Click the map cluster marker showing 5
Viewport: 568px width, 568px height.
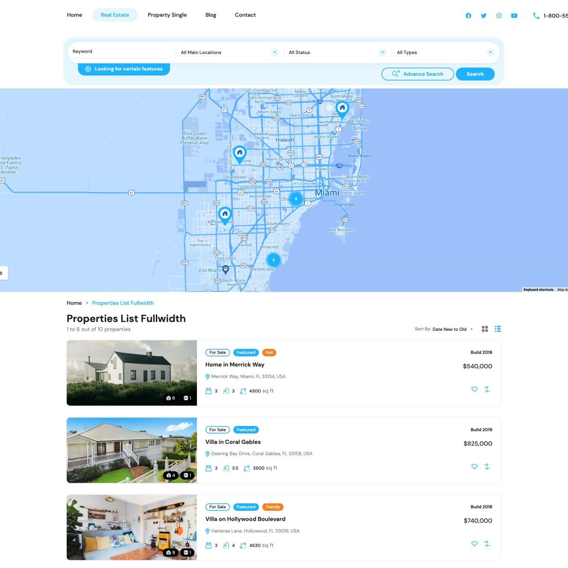(x=296, y=199)
